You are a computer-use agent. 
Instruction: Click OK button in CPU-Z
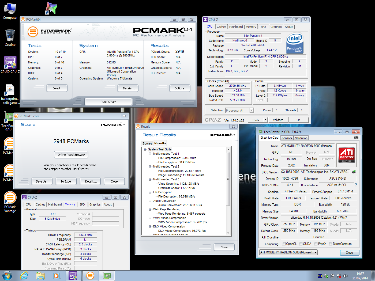coord(298,120)
